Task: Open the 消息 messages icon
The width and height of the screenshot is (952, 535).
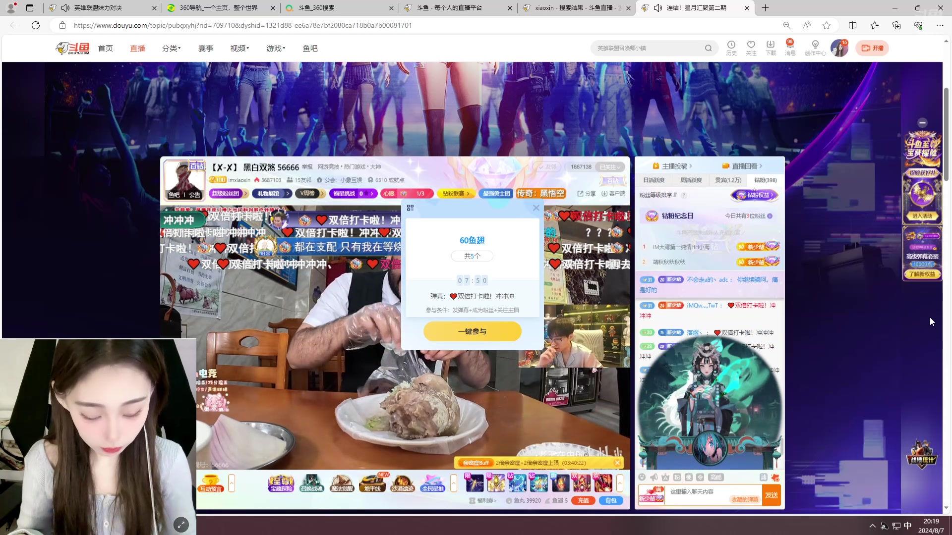Action: pyautogui.click(x=790, y=48)
